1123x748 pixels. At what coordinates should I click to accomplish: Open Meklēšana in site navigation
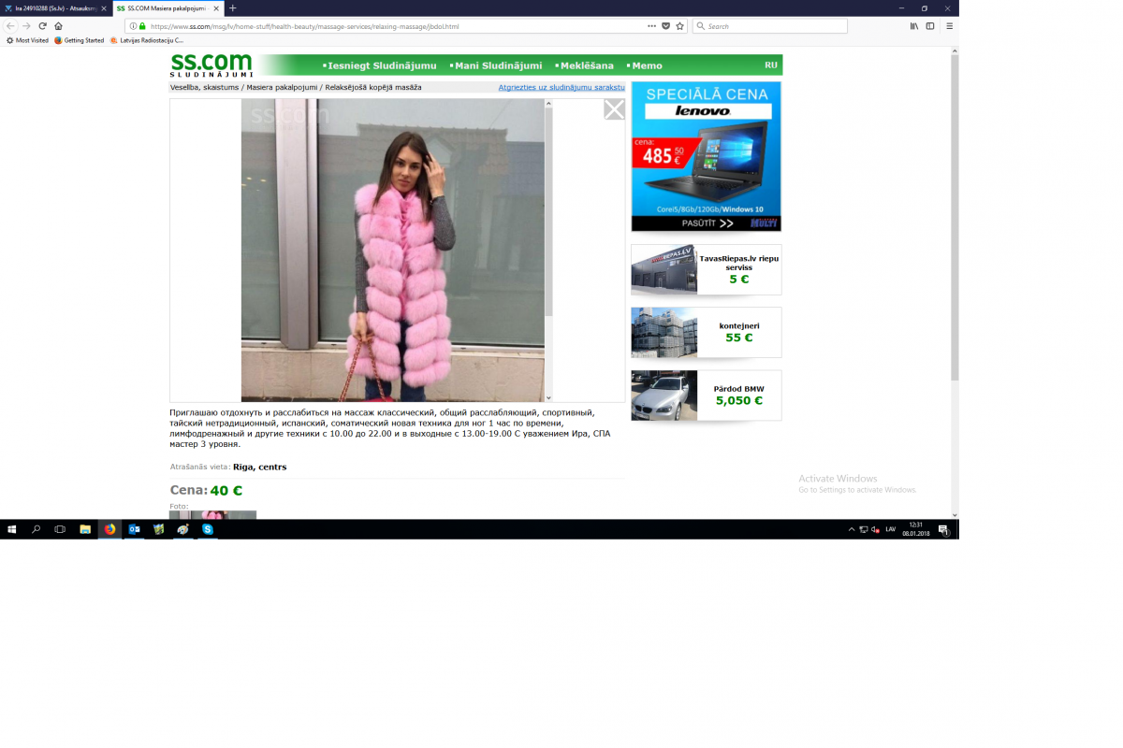point(586,65)
